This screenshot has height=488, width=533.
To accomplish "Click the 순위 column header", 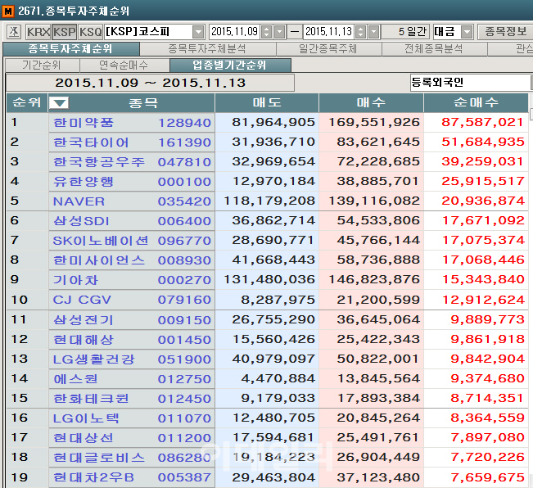I will click(27, 102).
